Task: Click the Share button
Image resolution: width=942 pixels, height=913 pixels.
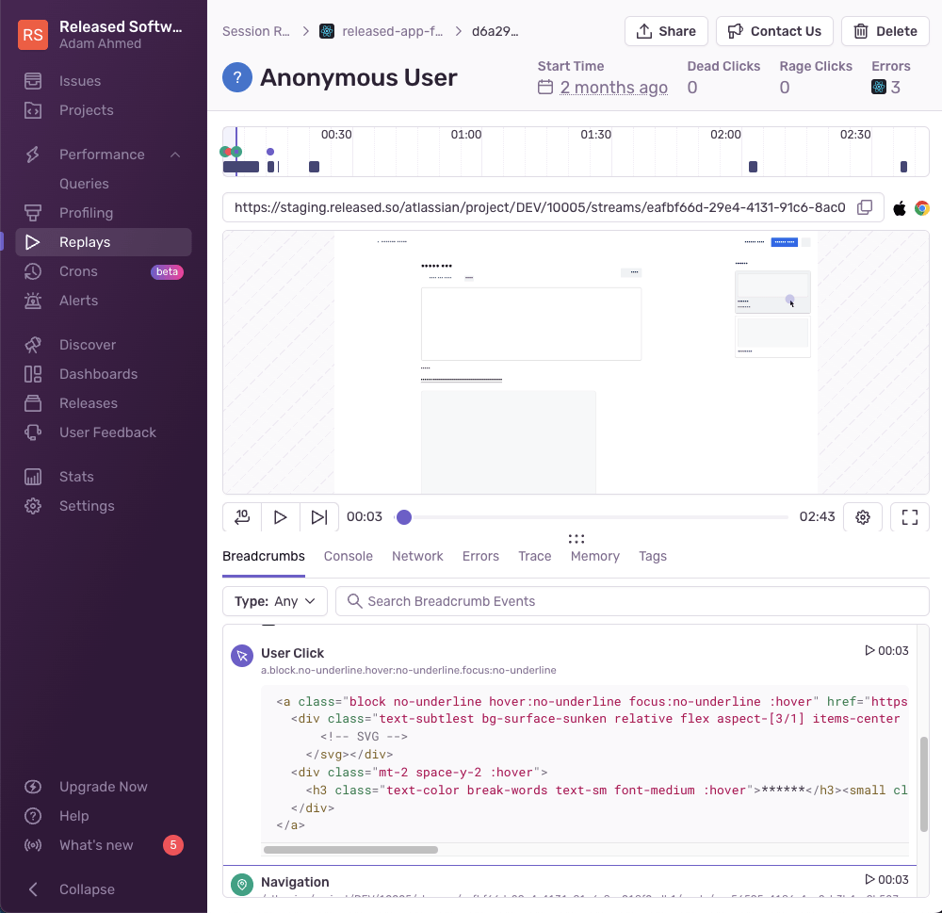Action: 666,31
